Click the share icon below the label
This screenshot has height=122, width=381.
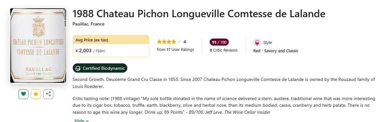click(x=49, y=94)
